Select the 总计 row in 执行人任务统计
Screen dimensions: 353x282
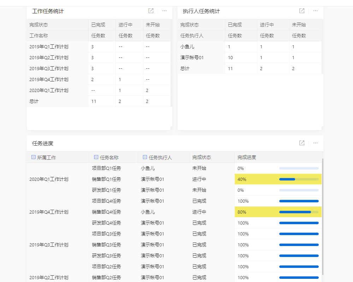pyautogui.click(x=184, y=68)
